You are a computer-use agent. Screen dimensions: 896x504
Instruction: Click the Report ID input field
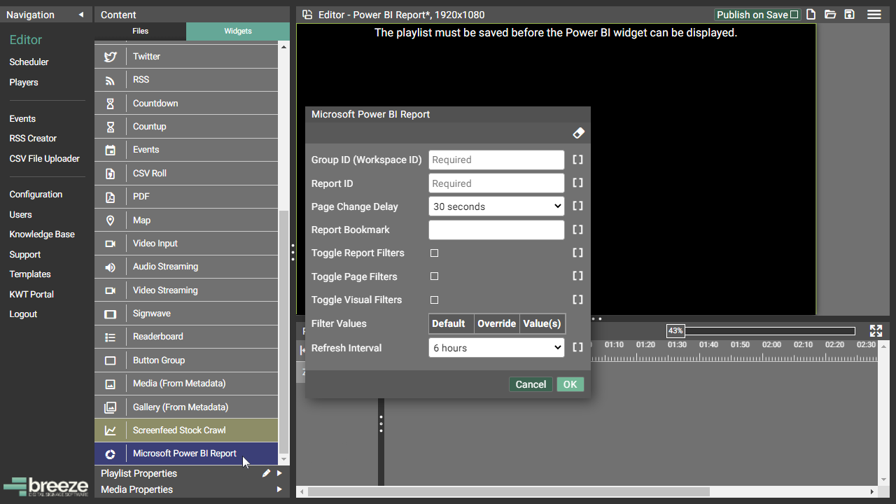(x=496, y=183)
